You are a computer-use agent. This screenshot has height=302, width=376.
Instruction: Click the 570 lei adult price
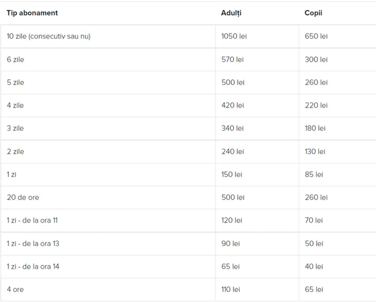click(x=233, y=59)
